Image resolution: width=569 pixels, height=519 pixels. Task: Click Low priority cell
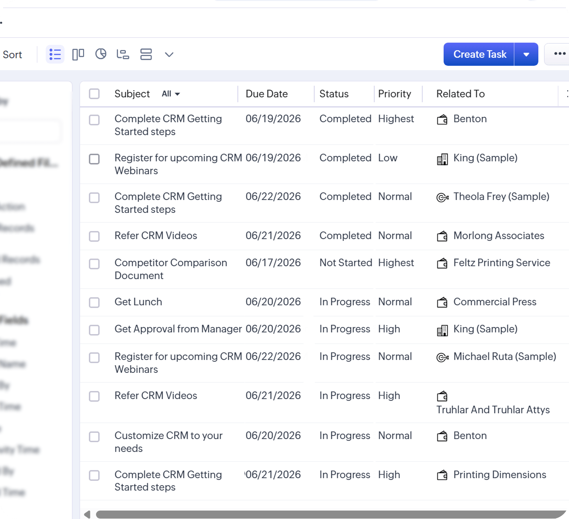(388, 158)
